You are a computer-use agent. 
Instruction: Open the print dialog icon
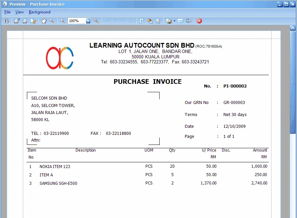[17, 21]
